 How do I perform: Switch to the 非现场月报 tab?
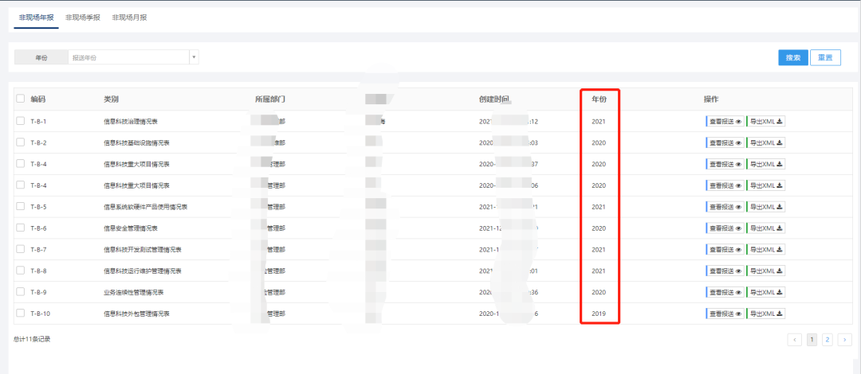130,18
